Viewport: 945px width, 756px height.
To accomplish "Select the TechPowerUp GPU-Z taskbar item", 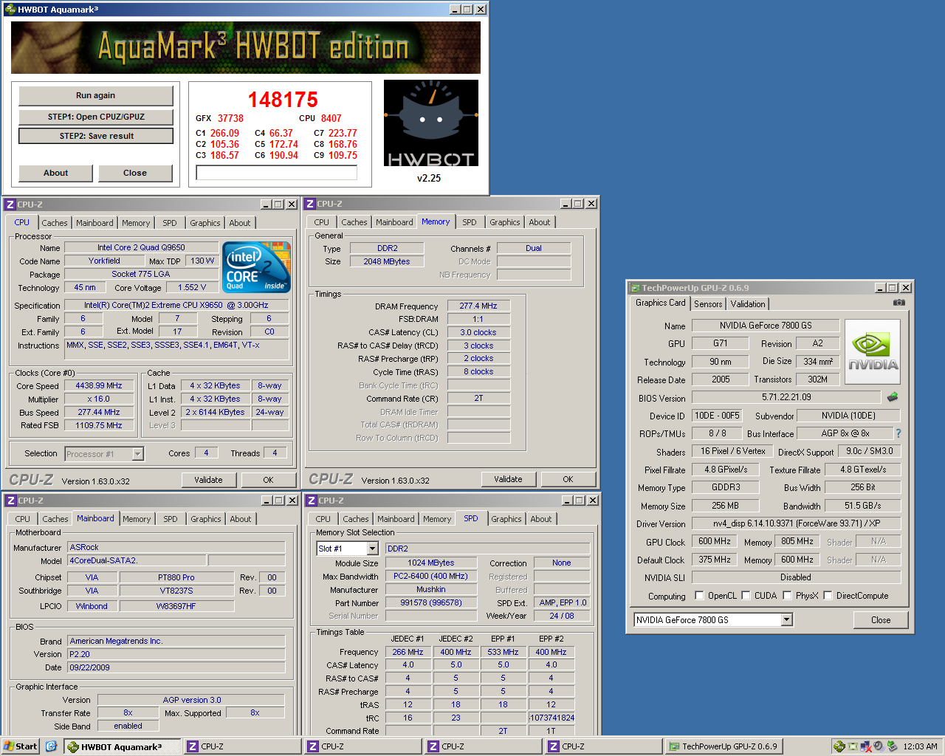I will click(722, 746).
